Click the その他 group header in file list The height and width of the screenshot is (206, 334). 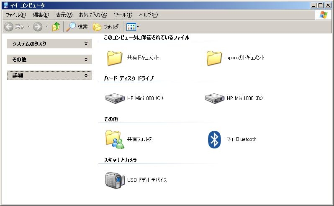click(111, 119)
